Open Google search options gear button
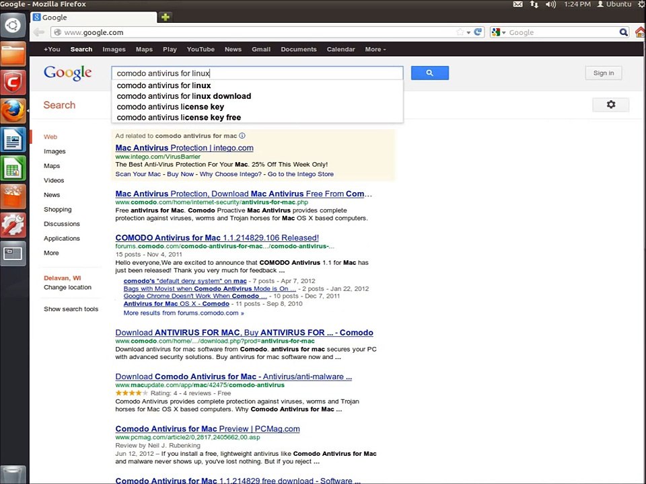The height and width of the screenshot is (484, 646). pos(610,105)
